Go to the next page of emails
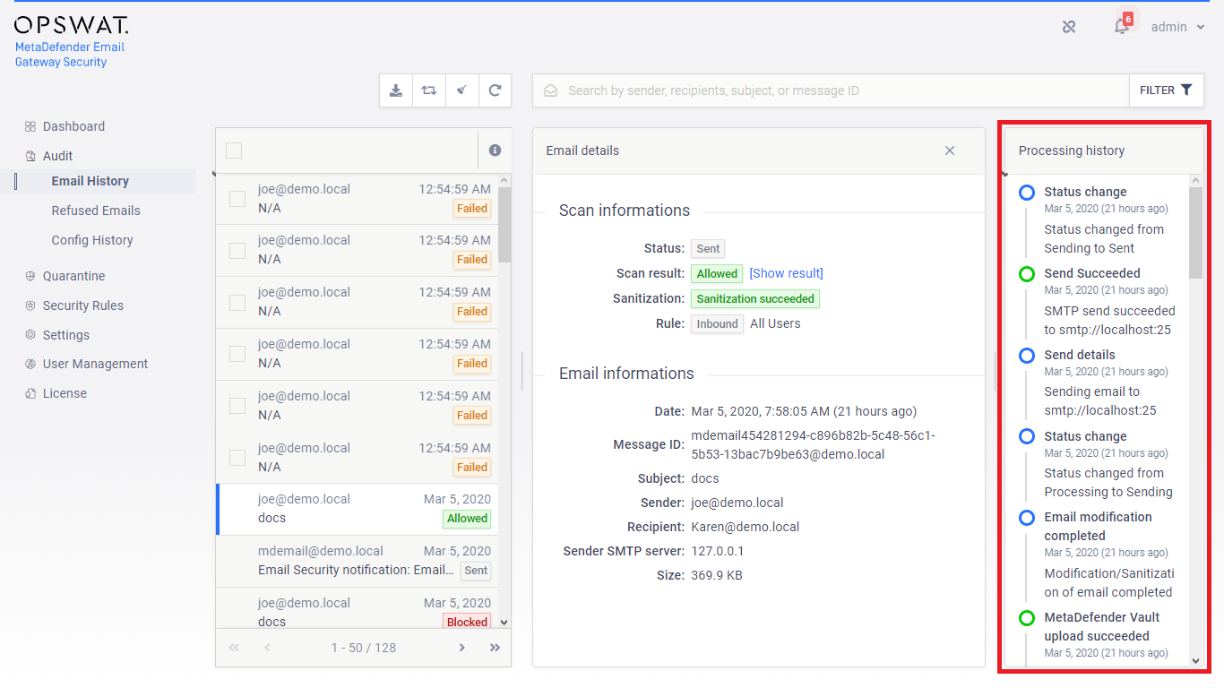 [x=461, y=648]
